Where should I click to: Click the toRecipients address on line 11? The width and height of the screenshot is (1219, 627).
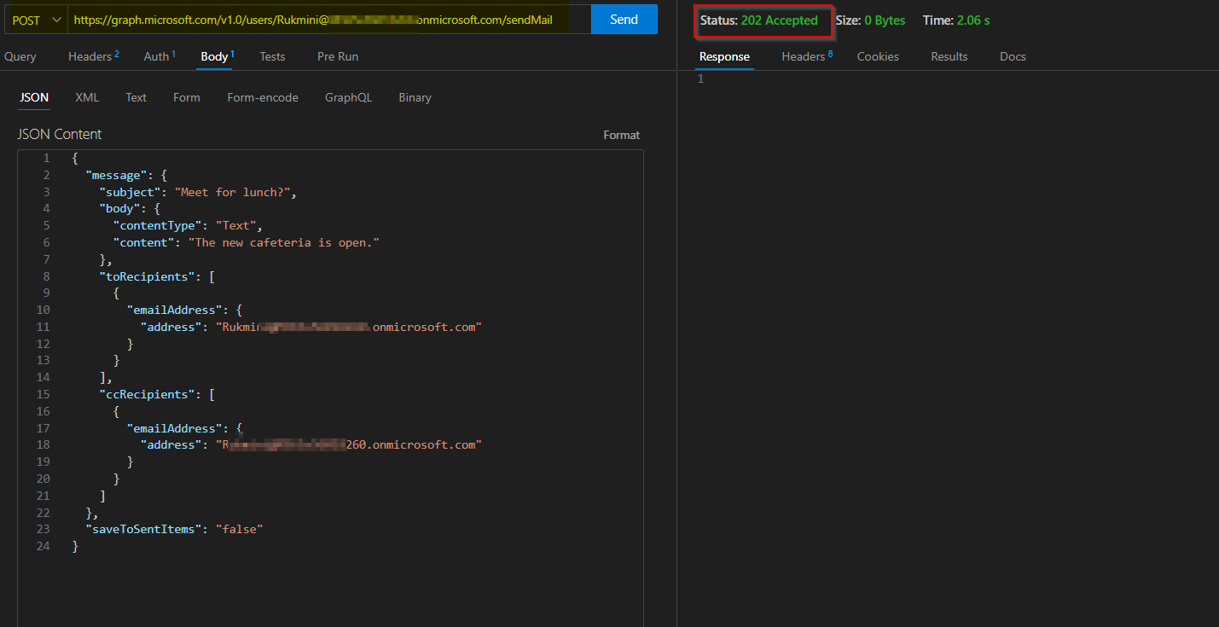click(349, 327)
